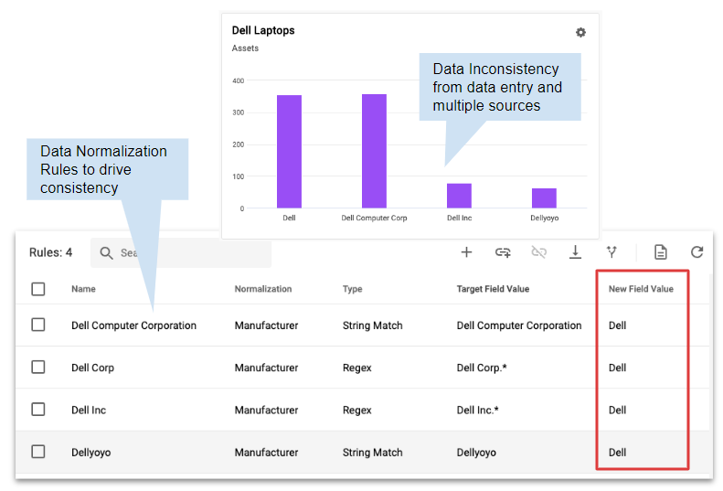The height and width of the screenshot is (491, 723).
Task: Click the Dell Laptops chart title
Action: coord(263,30)
